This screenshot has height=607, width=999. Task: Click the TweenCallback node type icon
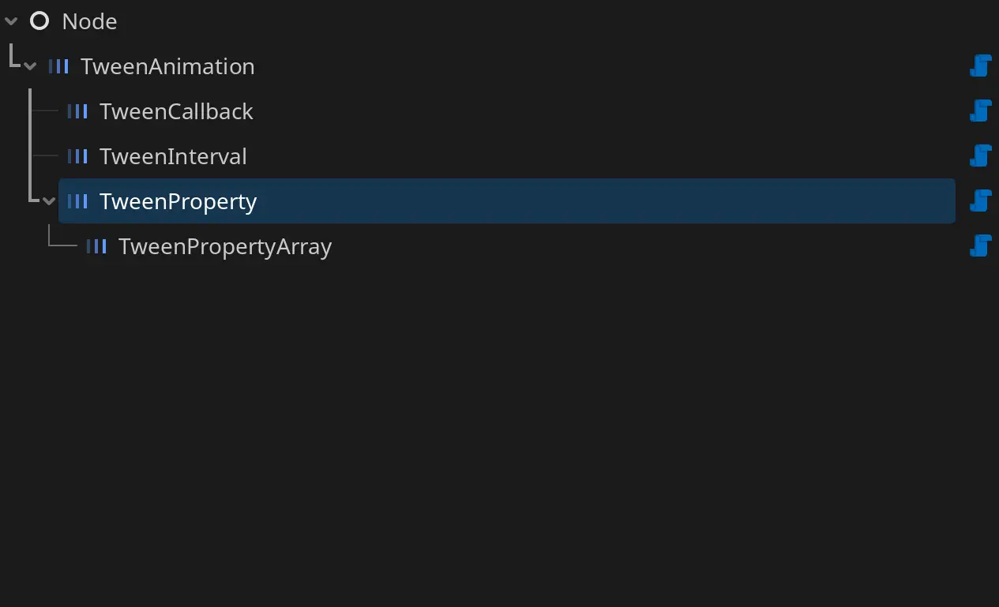pos(77,111)
